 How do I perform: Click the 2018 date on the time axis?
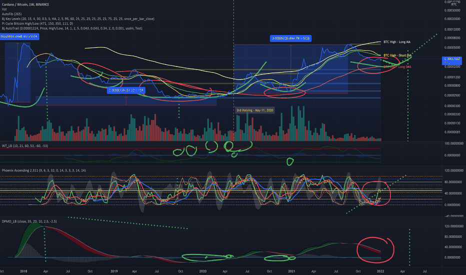[x=23, y=271]
